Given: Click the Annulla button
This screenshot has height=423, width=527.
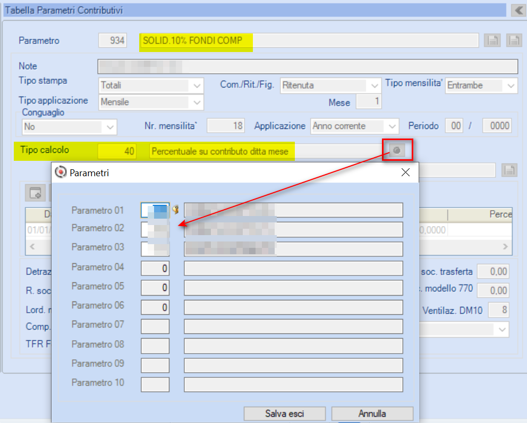Looking at the screenshot, I should [372, 413].
